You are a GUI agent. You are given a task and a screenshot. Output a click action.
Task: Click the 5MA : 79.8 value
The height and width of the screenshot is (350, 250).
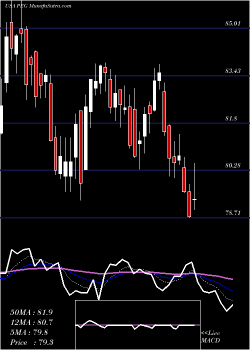[29, 332]
